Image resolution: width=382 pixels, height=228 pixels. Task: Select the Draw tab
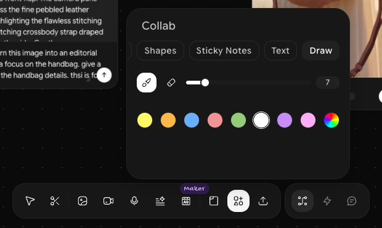(x=320, y=51)
